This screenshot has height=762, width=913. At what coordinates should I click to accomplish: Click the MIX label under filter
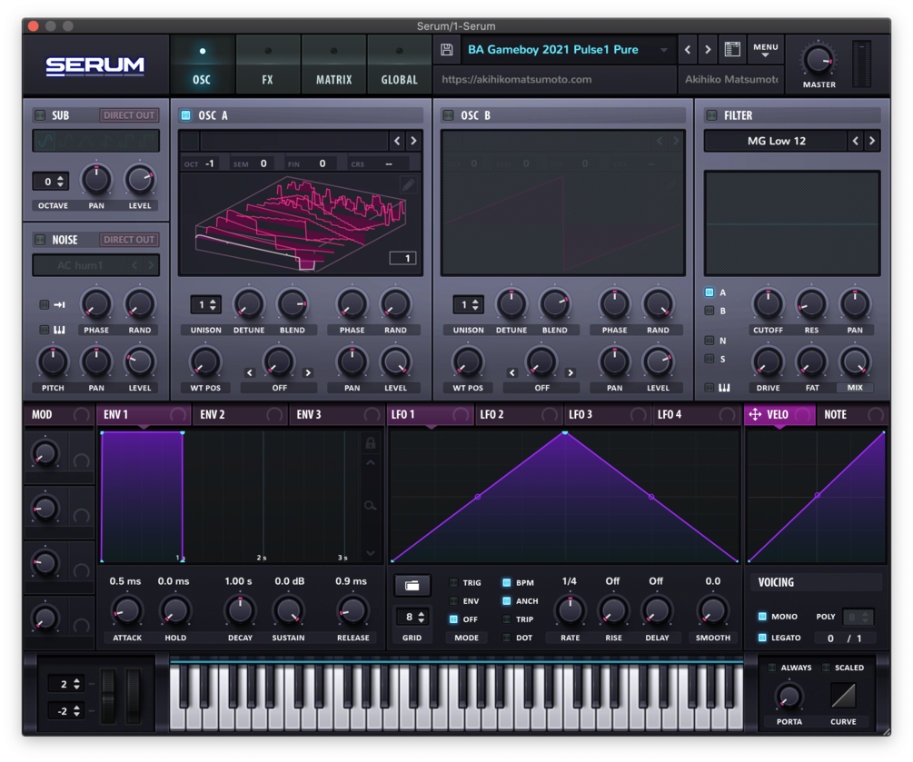(855, 388)
